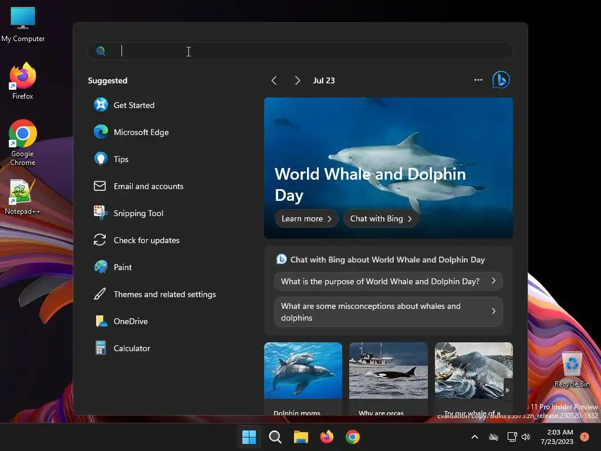The image size is (601, 451).
Task: Select the Recycle Bin desktop icon
Action: [x=572, y=369]
